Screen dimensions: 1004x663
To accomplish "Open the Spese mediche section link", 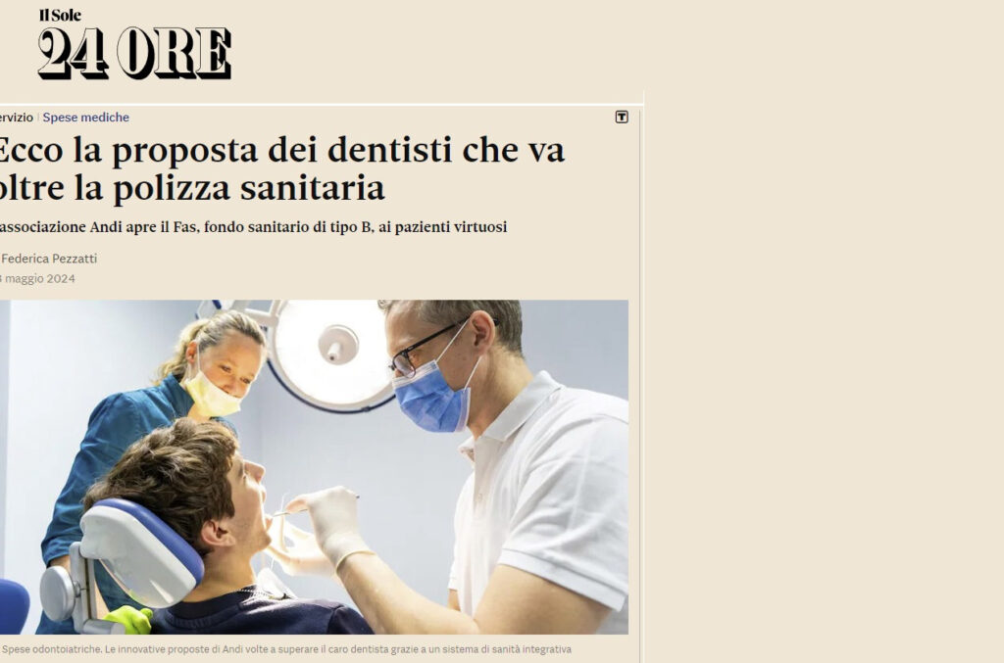I will point(86,117).
